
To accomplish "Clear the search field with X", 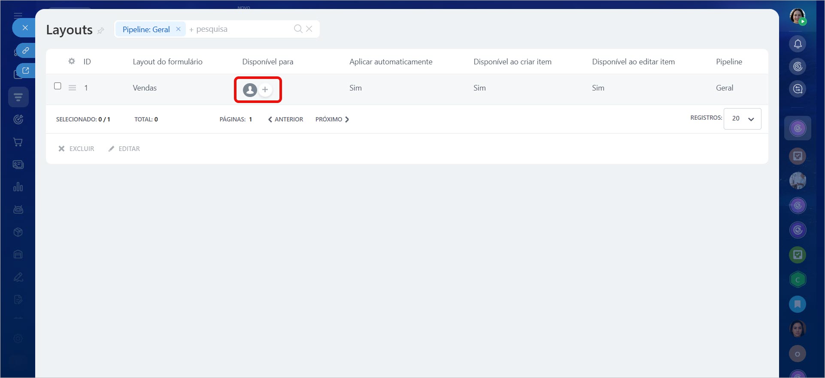I will coord(309,29).
